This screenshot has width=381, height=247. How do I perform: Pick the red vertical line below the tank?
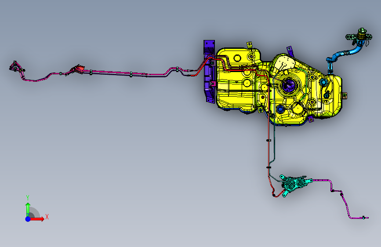point(269,146)
